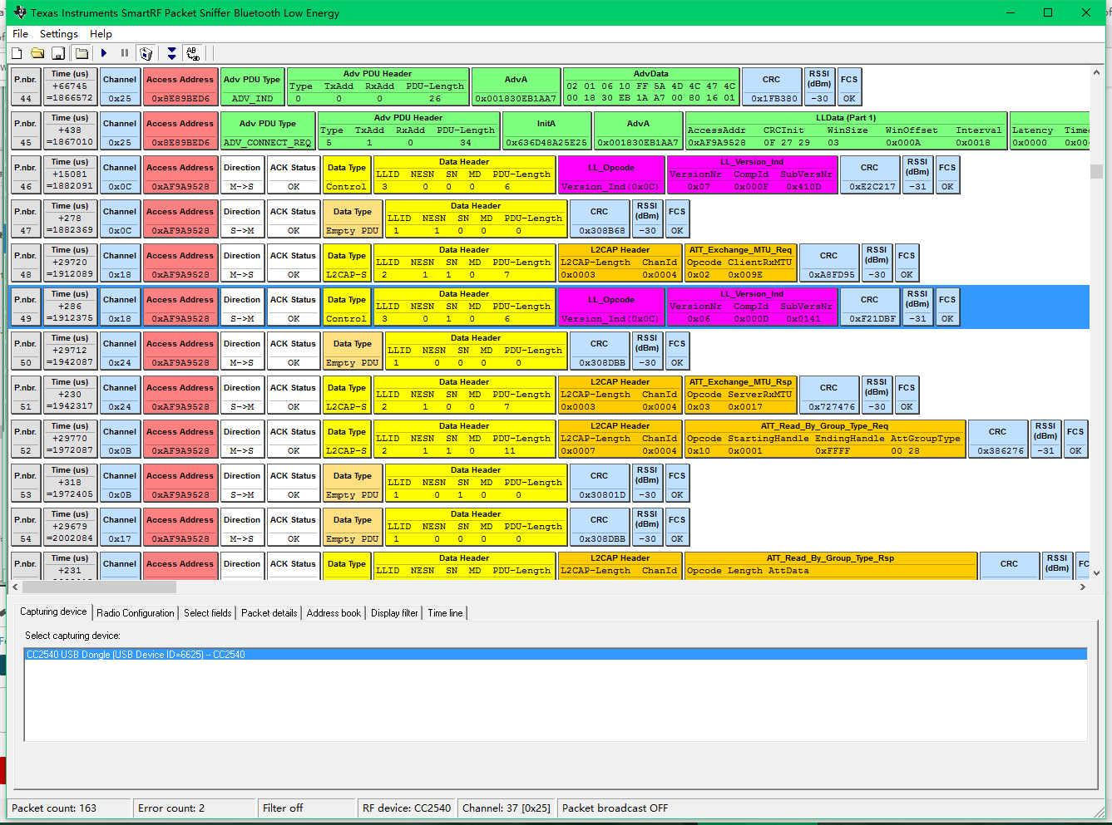Open the Display filter tab
The image size is (1112, 825).
(x=394, y=613)
